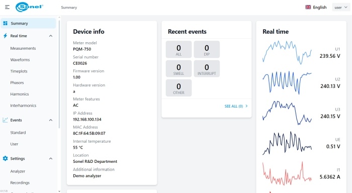Collapse the Events sidebar section

pos(51,120)
